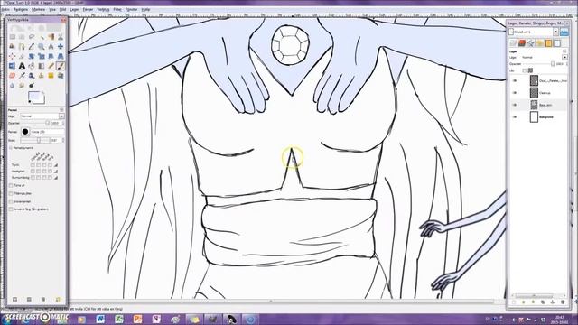Select the Select by Color tool
The image size is (578, 325).
tap(51, 37)
